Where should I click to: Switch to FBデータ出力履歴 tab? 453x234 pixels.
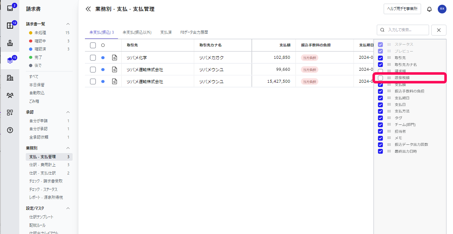pos(194,32)
